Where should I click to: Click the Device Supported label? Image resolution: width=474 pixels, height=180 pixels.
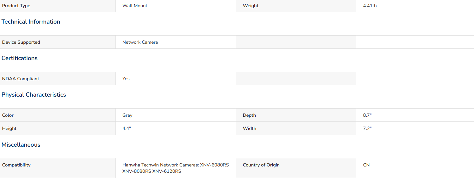[21, 42]
